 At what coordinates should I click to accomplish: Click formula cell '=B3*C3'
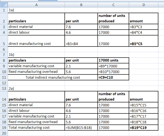pos(143,27)
